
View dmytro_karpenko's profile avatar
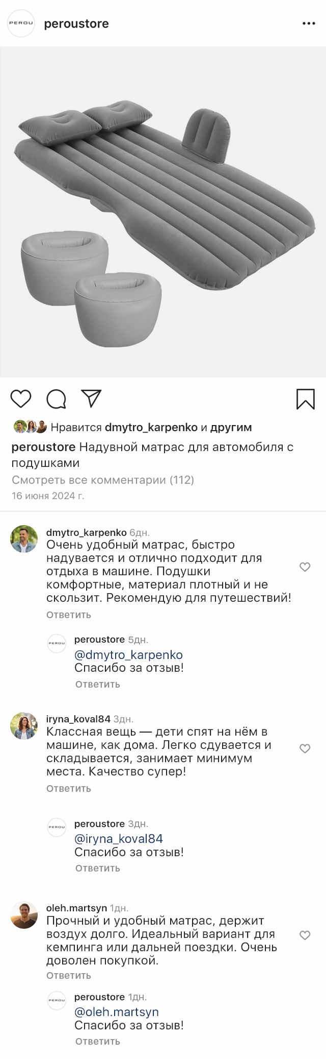[x=24, y=539]
